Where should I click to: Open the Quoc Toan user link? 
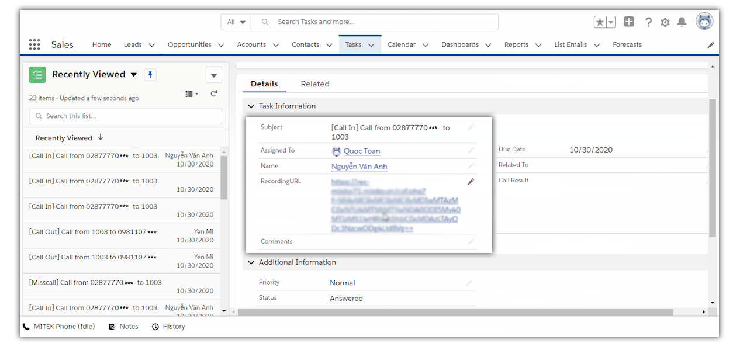(x=361, y=151)
